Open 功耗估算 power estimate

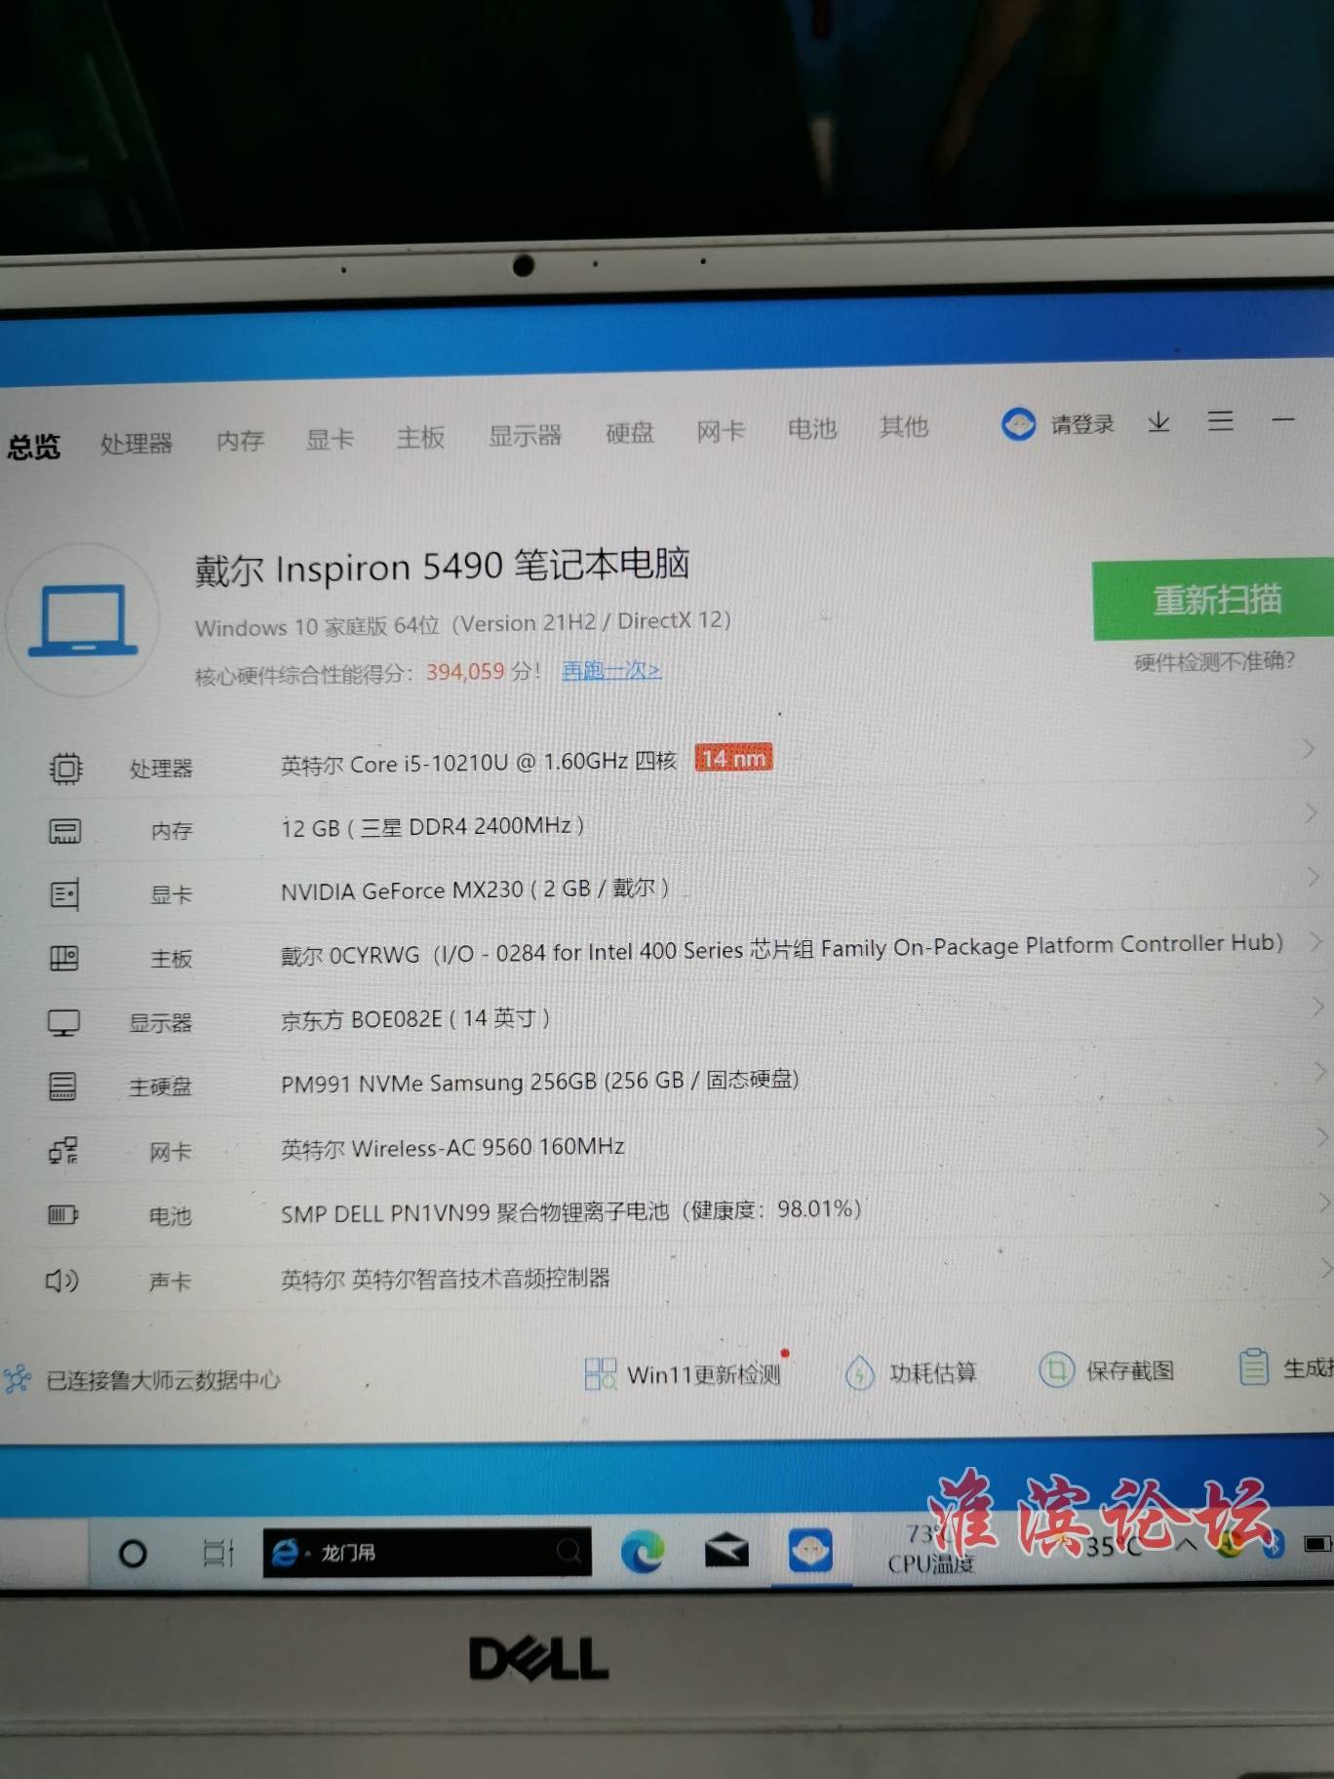point(910,1372)
